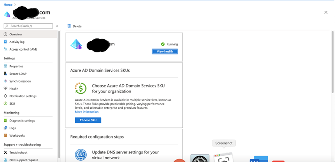Click the green Running checkmark icon
The image size is (335, 162).
click(x=163, y=44)
